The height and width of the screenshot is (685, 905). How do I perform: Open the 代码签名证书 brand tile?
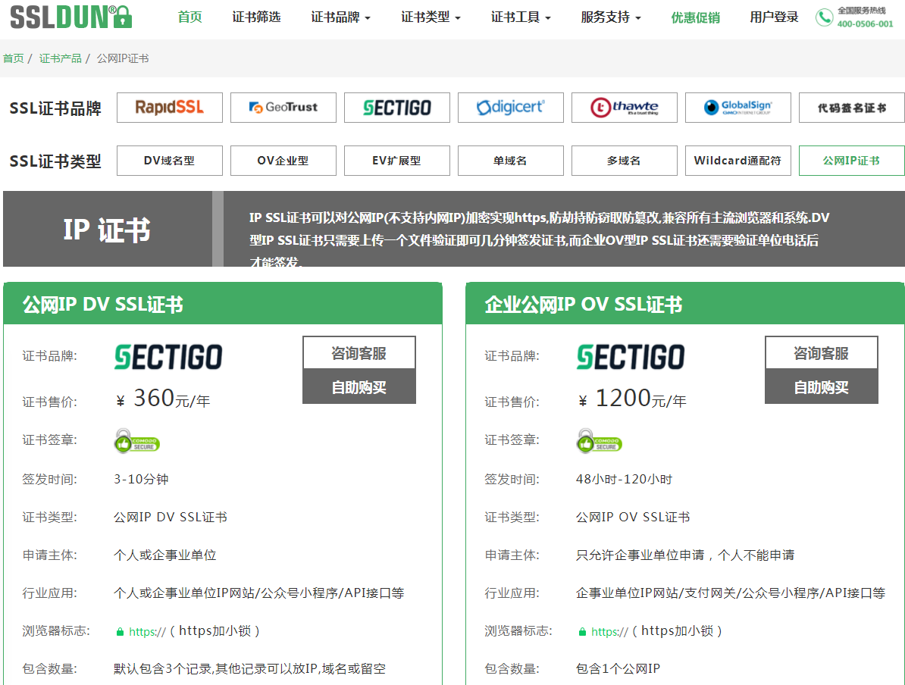coord(852,108)
